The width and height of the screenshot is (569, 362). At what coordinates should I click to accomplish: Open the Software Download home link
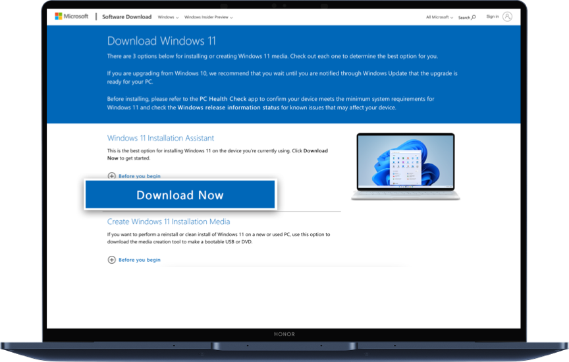(126, 16)
